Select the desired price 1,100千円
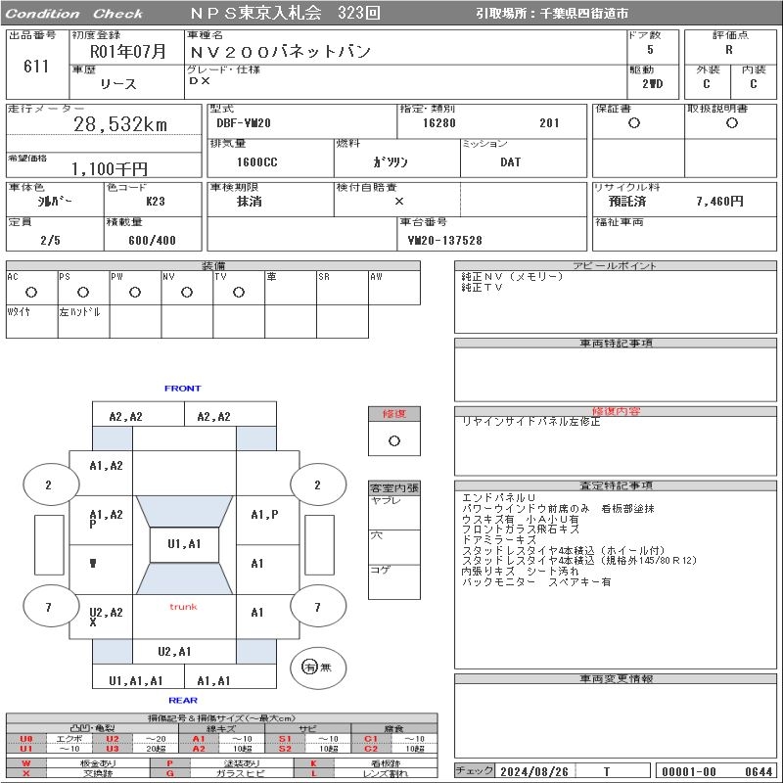783x783 pixels. [x=110, y=168]
